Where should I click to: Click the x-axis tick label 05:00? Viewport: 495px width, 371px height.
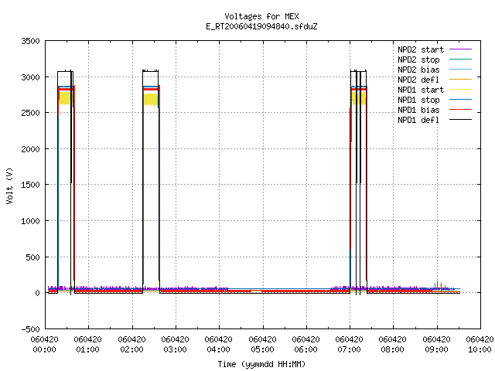[262, 349]
